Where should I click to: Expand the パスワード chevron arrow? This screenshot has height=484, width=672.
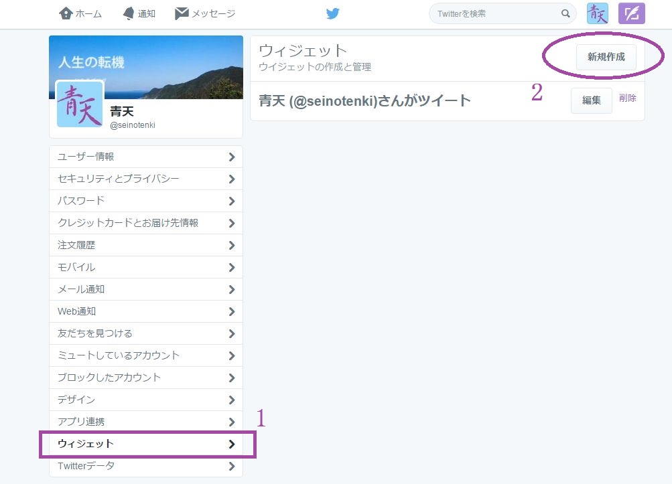(x=231, y=201)
